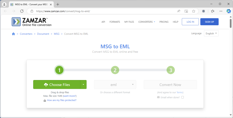Click the page vertical scrollbar thumb
Image resolution: width=233 pixels, height=118 pixels.
tap(231, 23)
